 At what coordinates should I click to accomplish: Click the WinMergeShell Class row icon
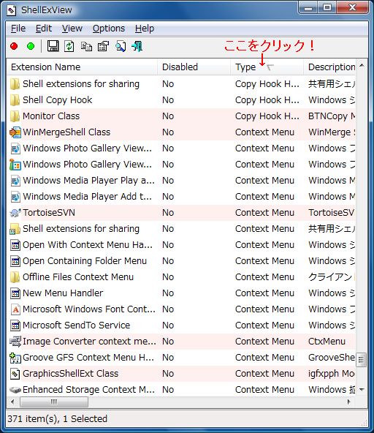click(15, 132)
